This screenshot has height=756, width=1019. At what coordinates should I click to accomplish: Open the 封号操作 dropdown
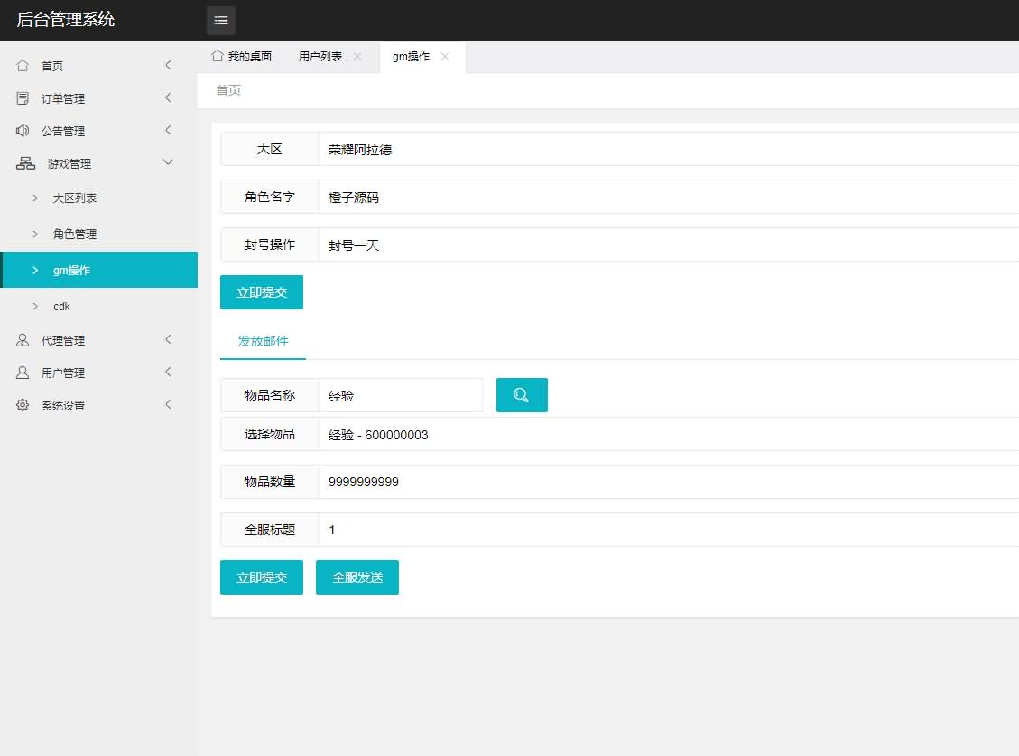click(668, 244)
